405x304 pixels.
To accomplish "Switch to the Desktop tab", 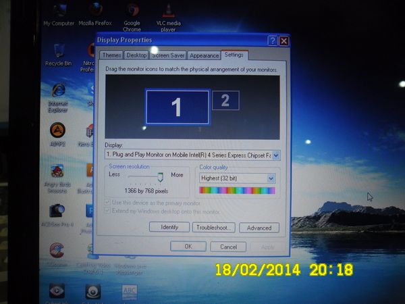I will tap(136, 55).
